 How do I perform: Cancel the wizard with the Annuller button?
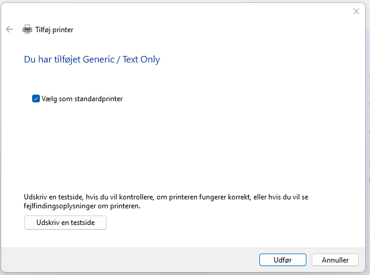pos(335,260)
